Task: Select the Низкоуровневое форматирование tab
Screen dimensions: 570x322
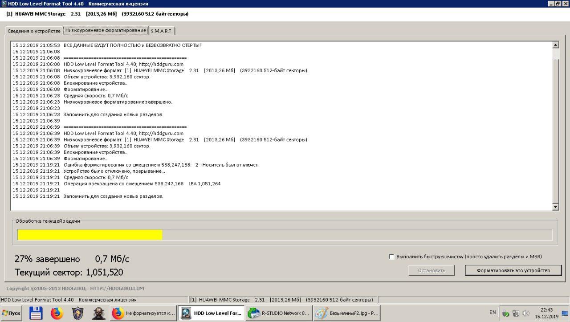Action: pyautogui.click(x=105, y=30)
